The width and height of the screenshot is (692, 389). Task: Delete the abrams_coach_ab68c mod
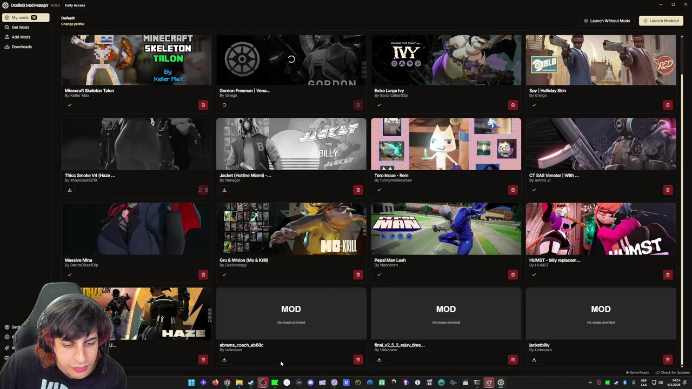click(x=358, y=359)
